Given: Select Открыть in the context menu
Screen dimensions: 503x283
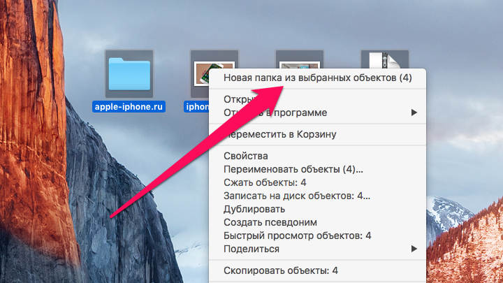Looking at the screenshot, I should pos(238,99).
